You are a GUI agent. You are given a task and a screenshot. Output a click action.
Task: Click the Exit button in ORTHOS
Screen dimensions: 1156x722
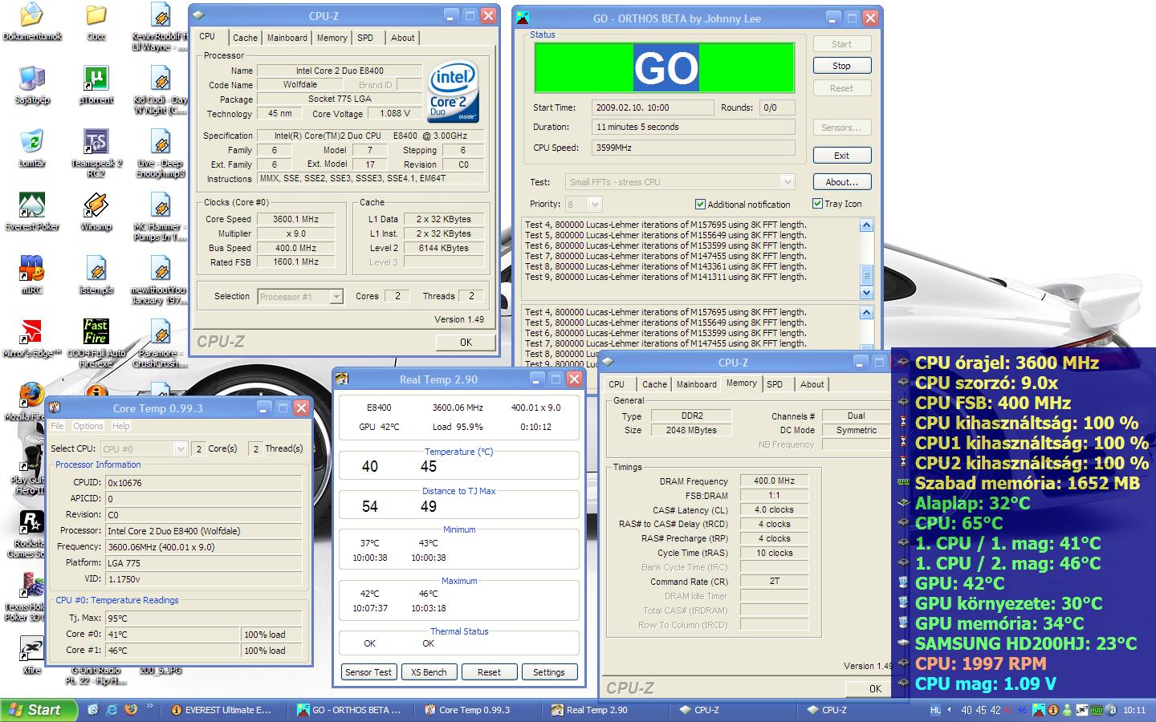click(841, 156)
